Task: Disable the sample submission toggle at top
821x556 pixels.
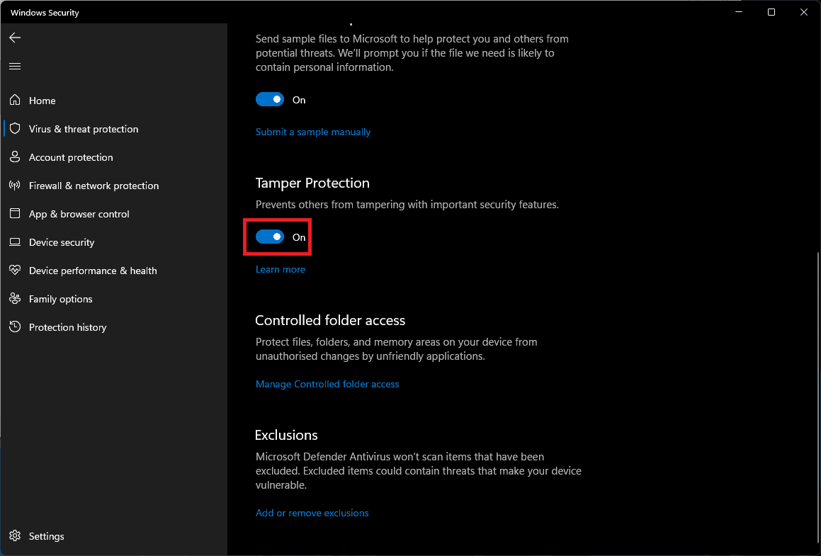Action: pos(270,100)
